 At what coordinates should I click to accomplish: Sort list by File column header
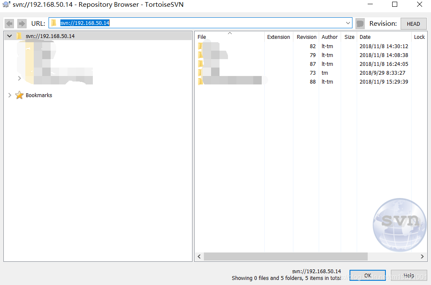coord(230,37)
